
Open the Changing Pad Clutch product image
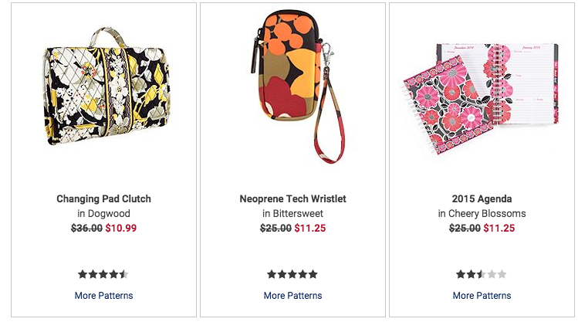106,86
